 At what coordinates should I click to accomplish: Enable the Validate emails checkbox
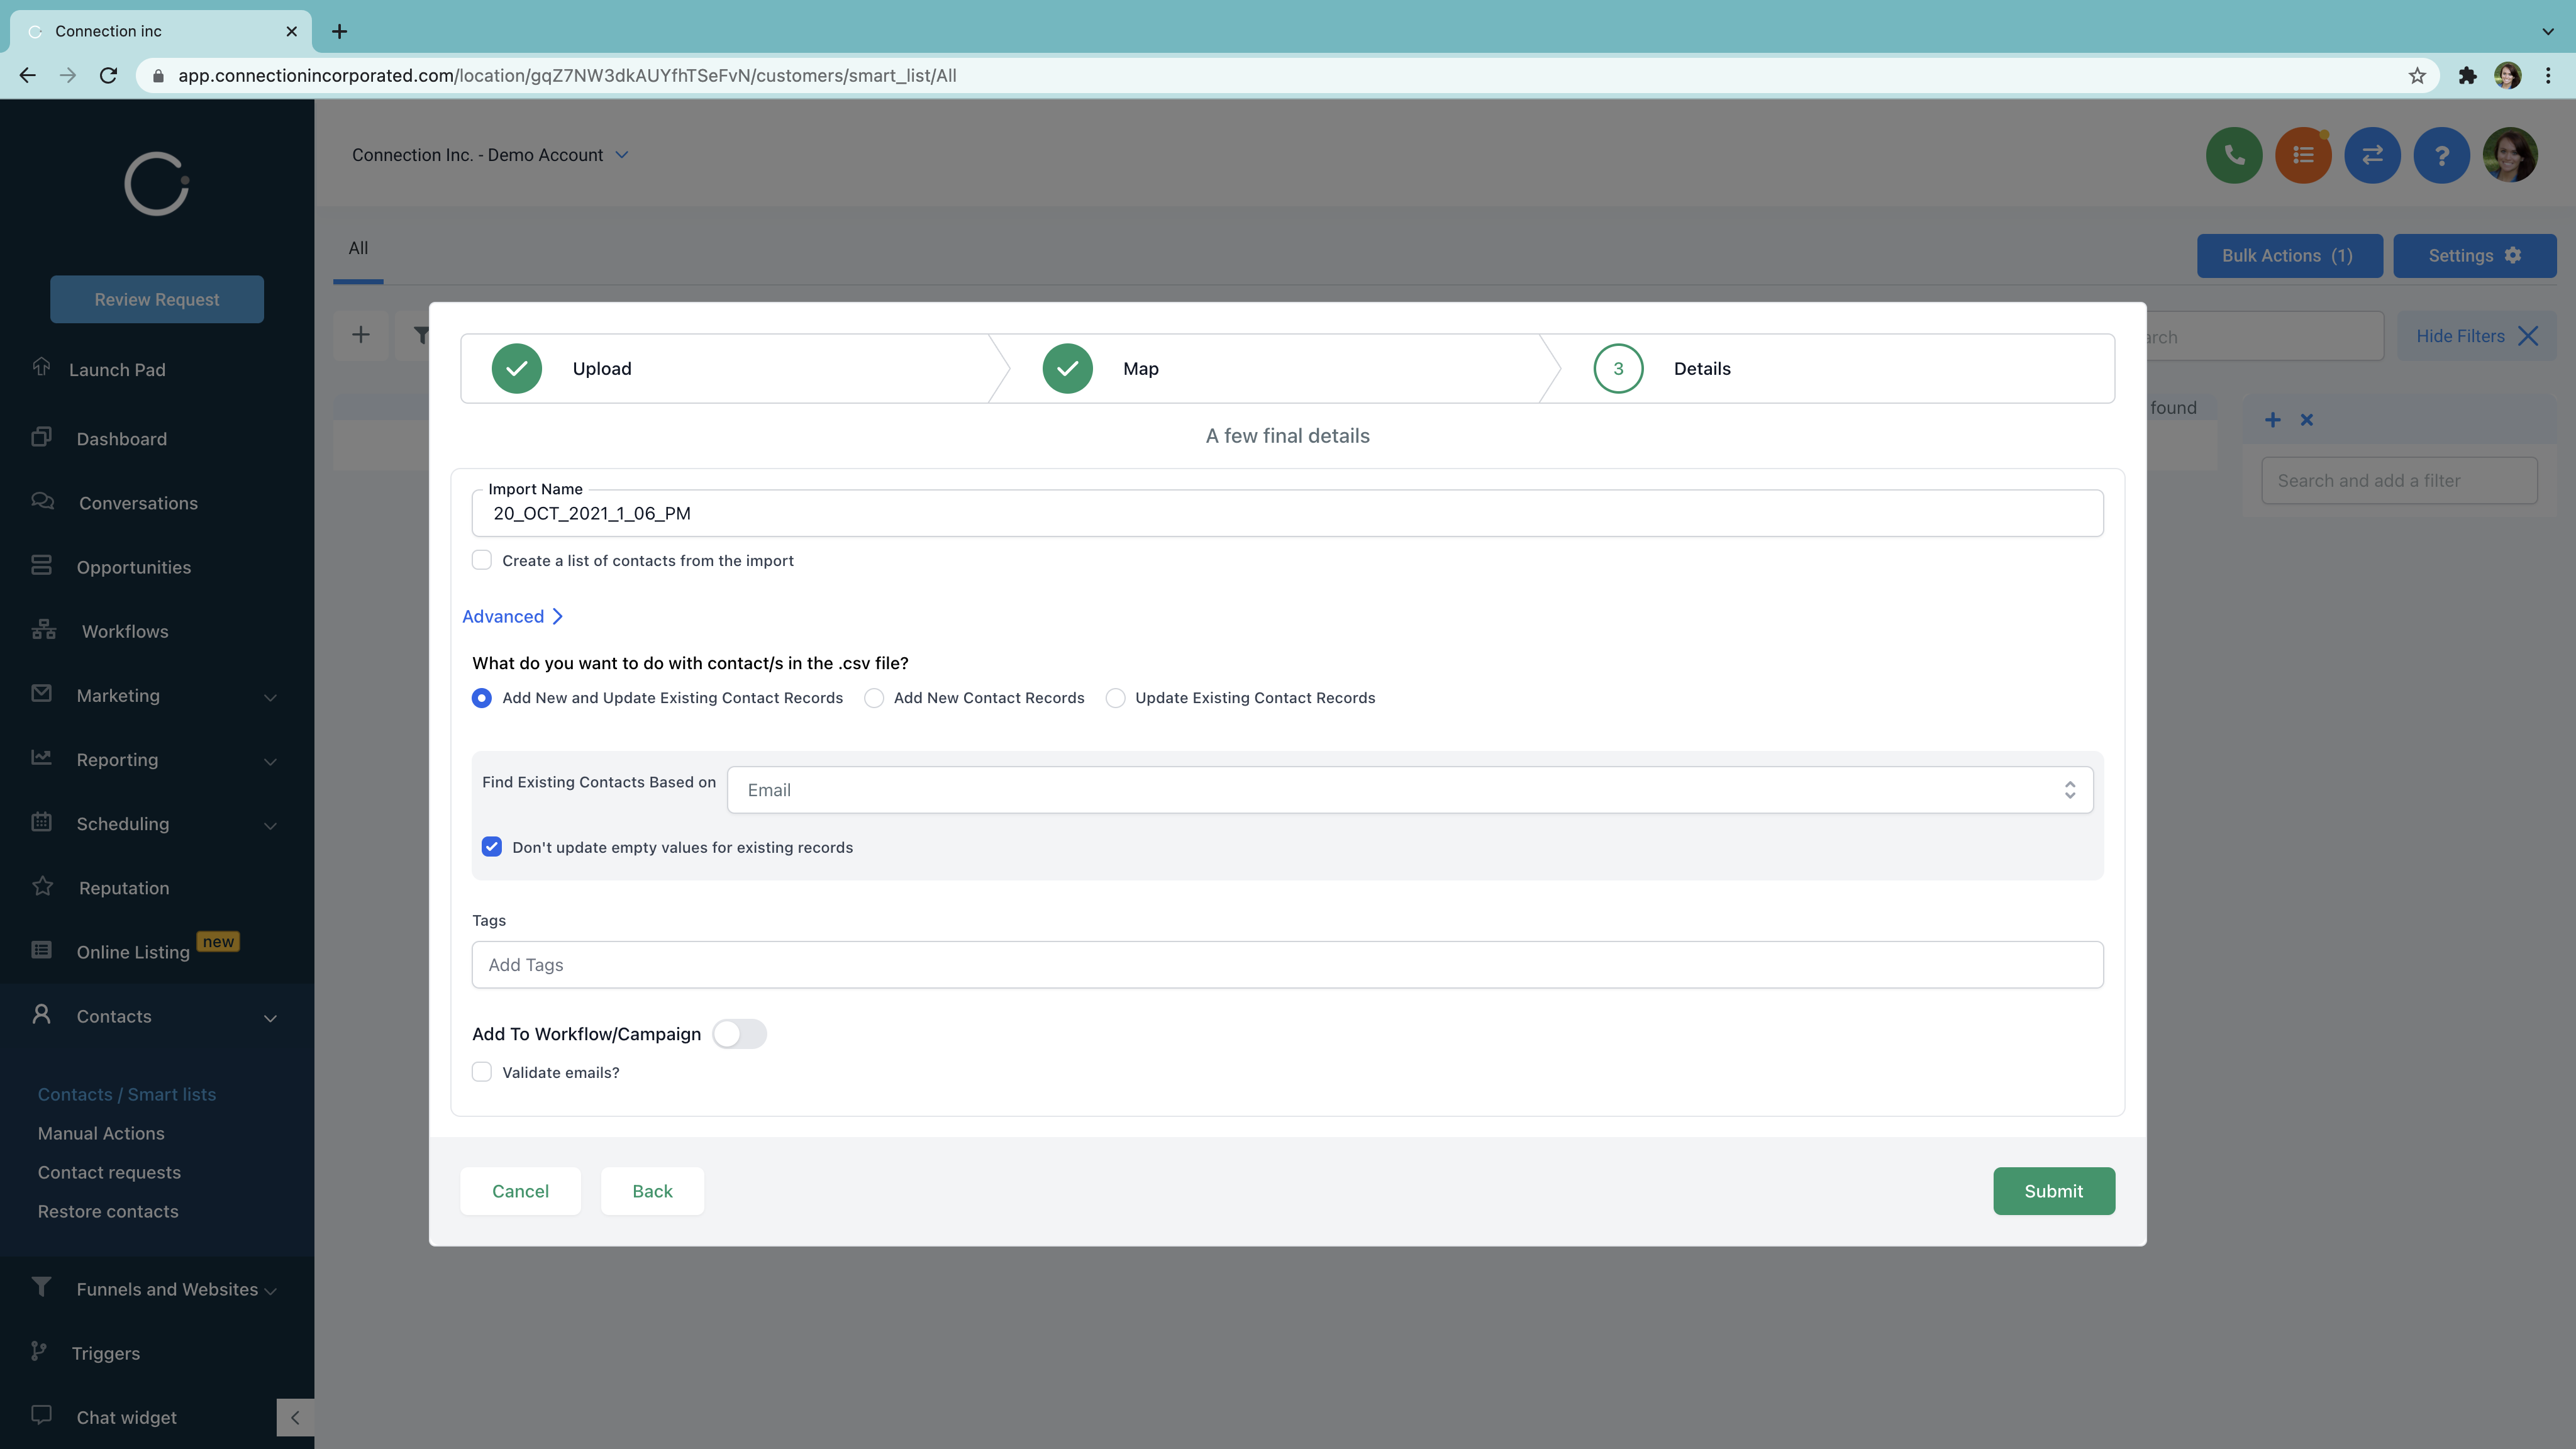482,1072
